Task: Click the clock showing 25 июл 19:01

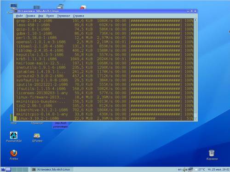Action: point(218,170)
